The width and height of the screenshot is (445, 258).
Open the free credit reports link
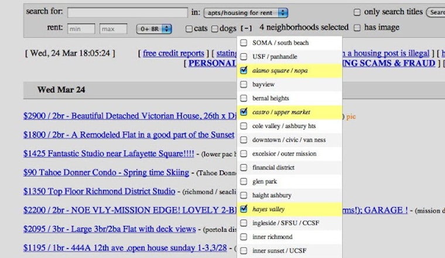(173, 53)
